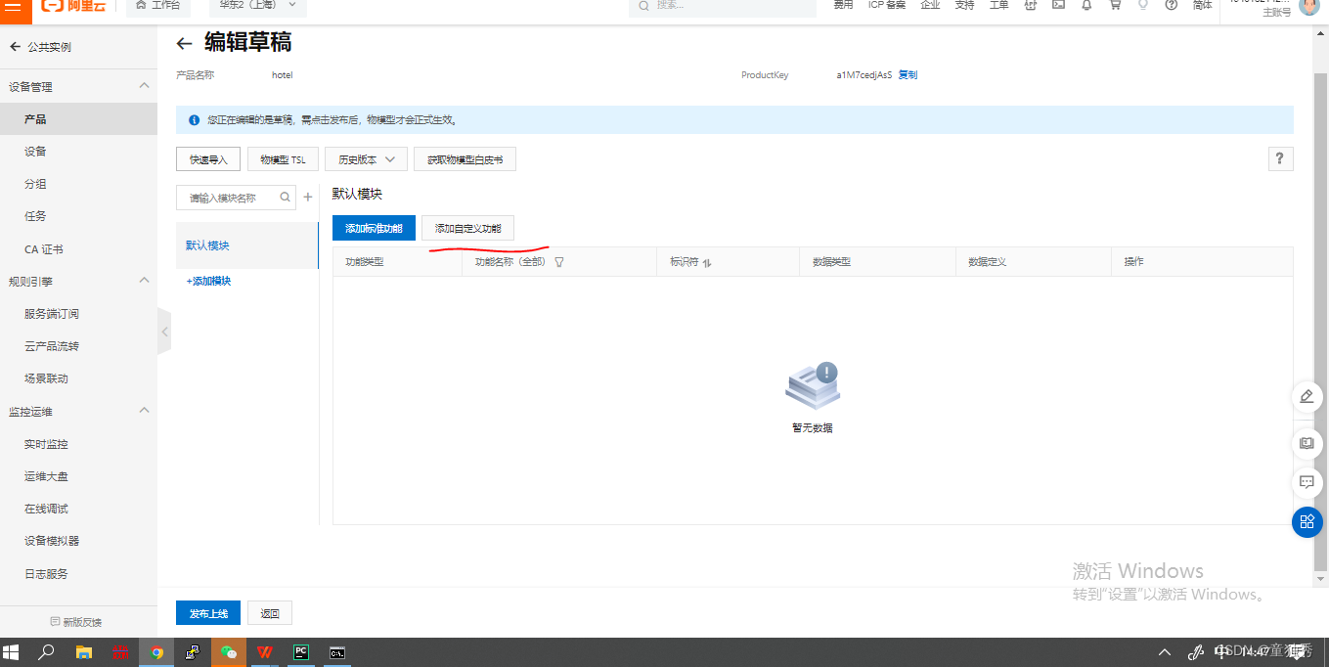Open the chat feedback floating button
The width and height of the screenshot is (1329, 667).
click(1307, 482)
